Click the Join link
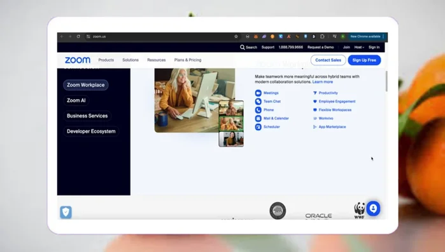 [x=346, y=47]
